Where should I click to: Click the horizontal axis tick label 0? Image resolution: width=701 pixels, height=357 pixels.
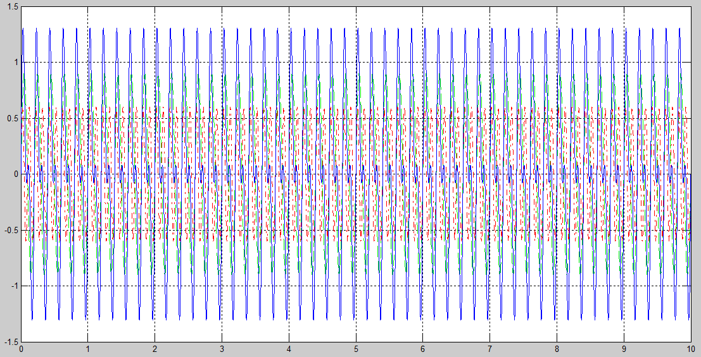pos(21,349)
